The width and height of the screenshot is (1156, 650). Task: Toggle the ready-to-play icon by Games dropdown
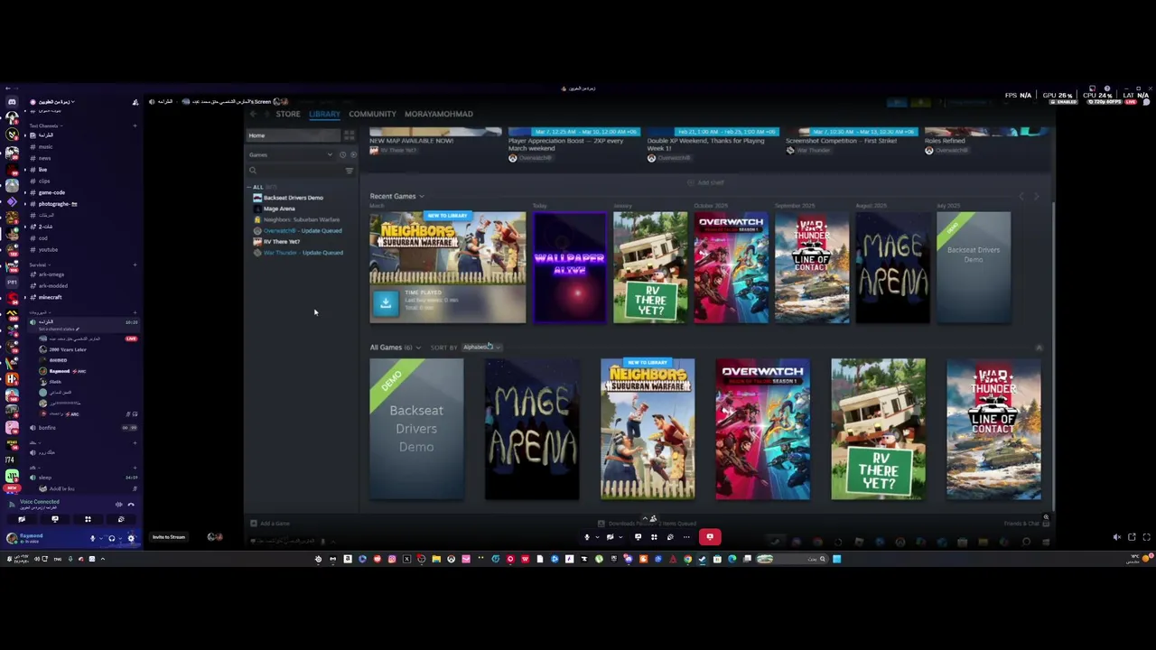pos(353,154)
